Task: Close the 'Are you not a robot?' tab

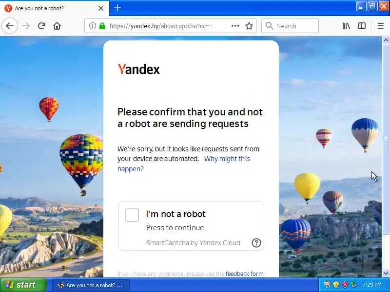Action: tap(101, 8)
